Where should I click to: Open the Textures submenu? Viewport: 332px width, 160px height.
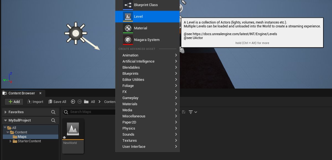click(x=147, y=141)
